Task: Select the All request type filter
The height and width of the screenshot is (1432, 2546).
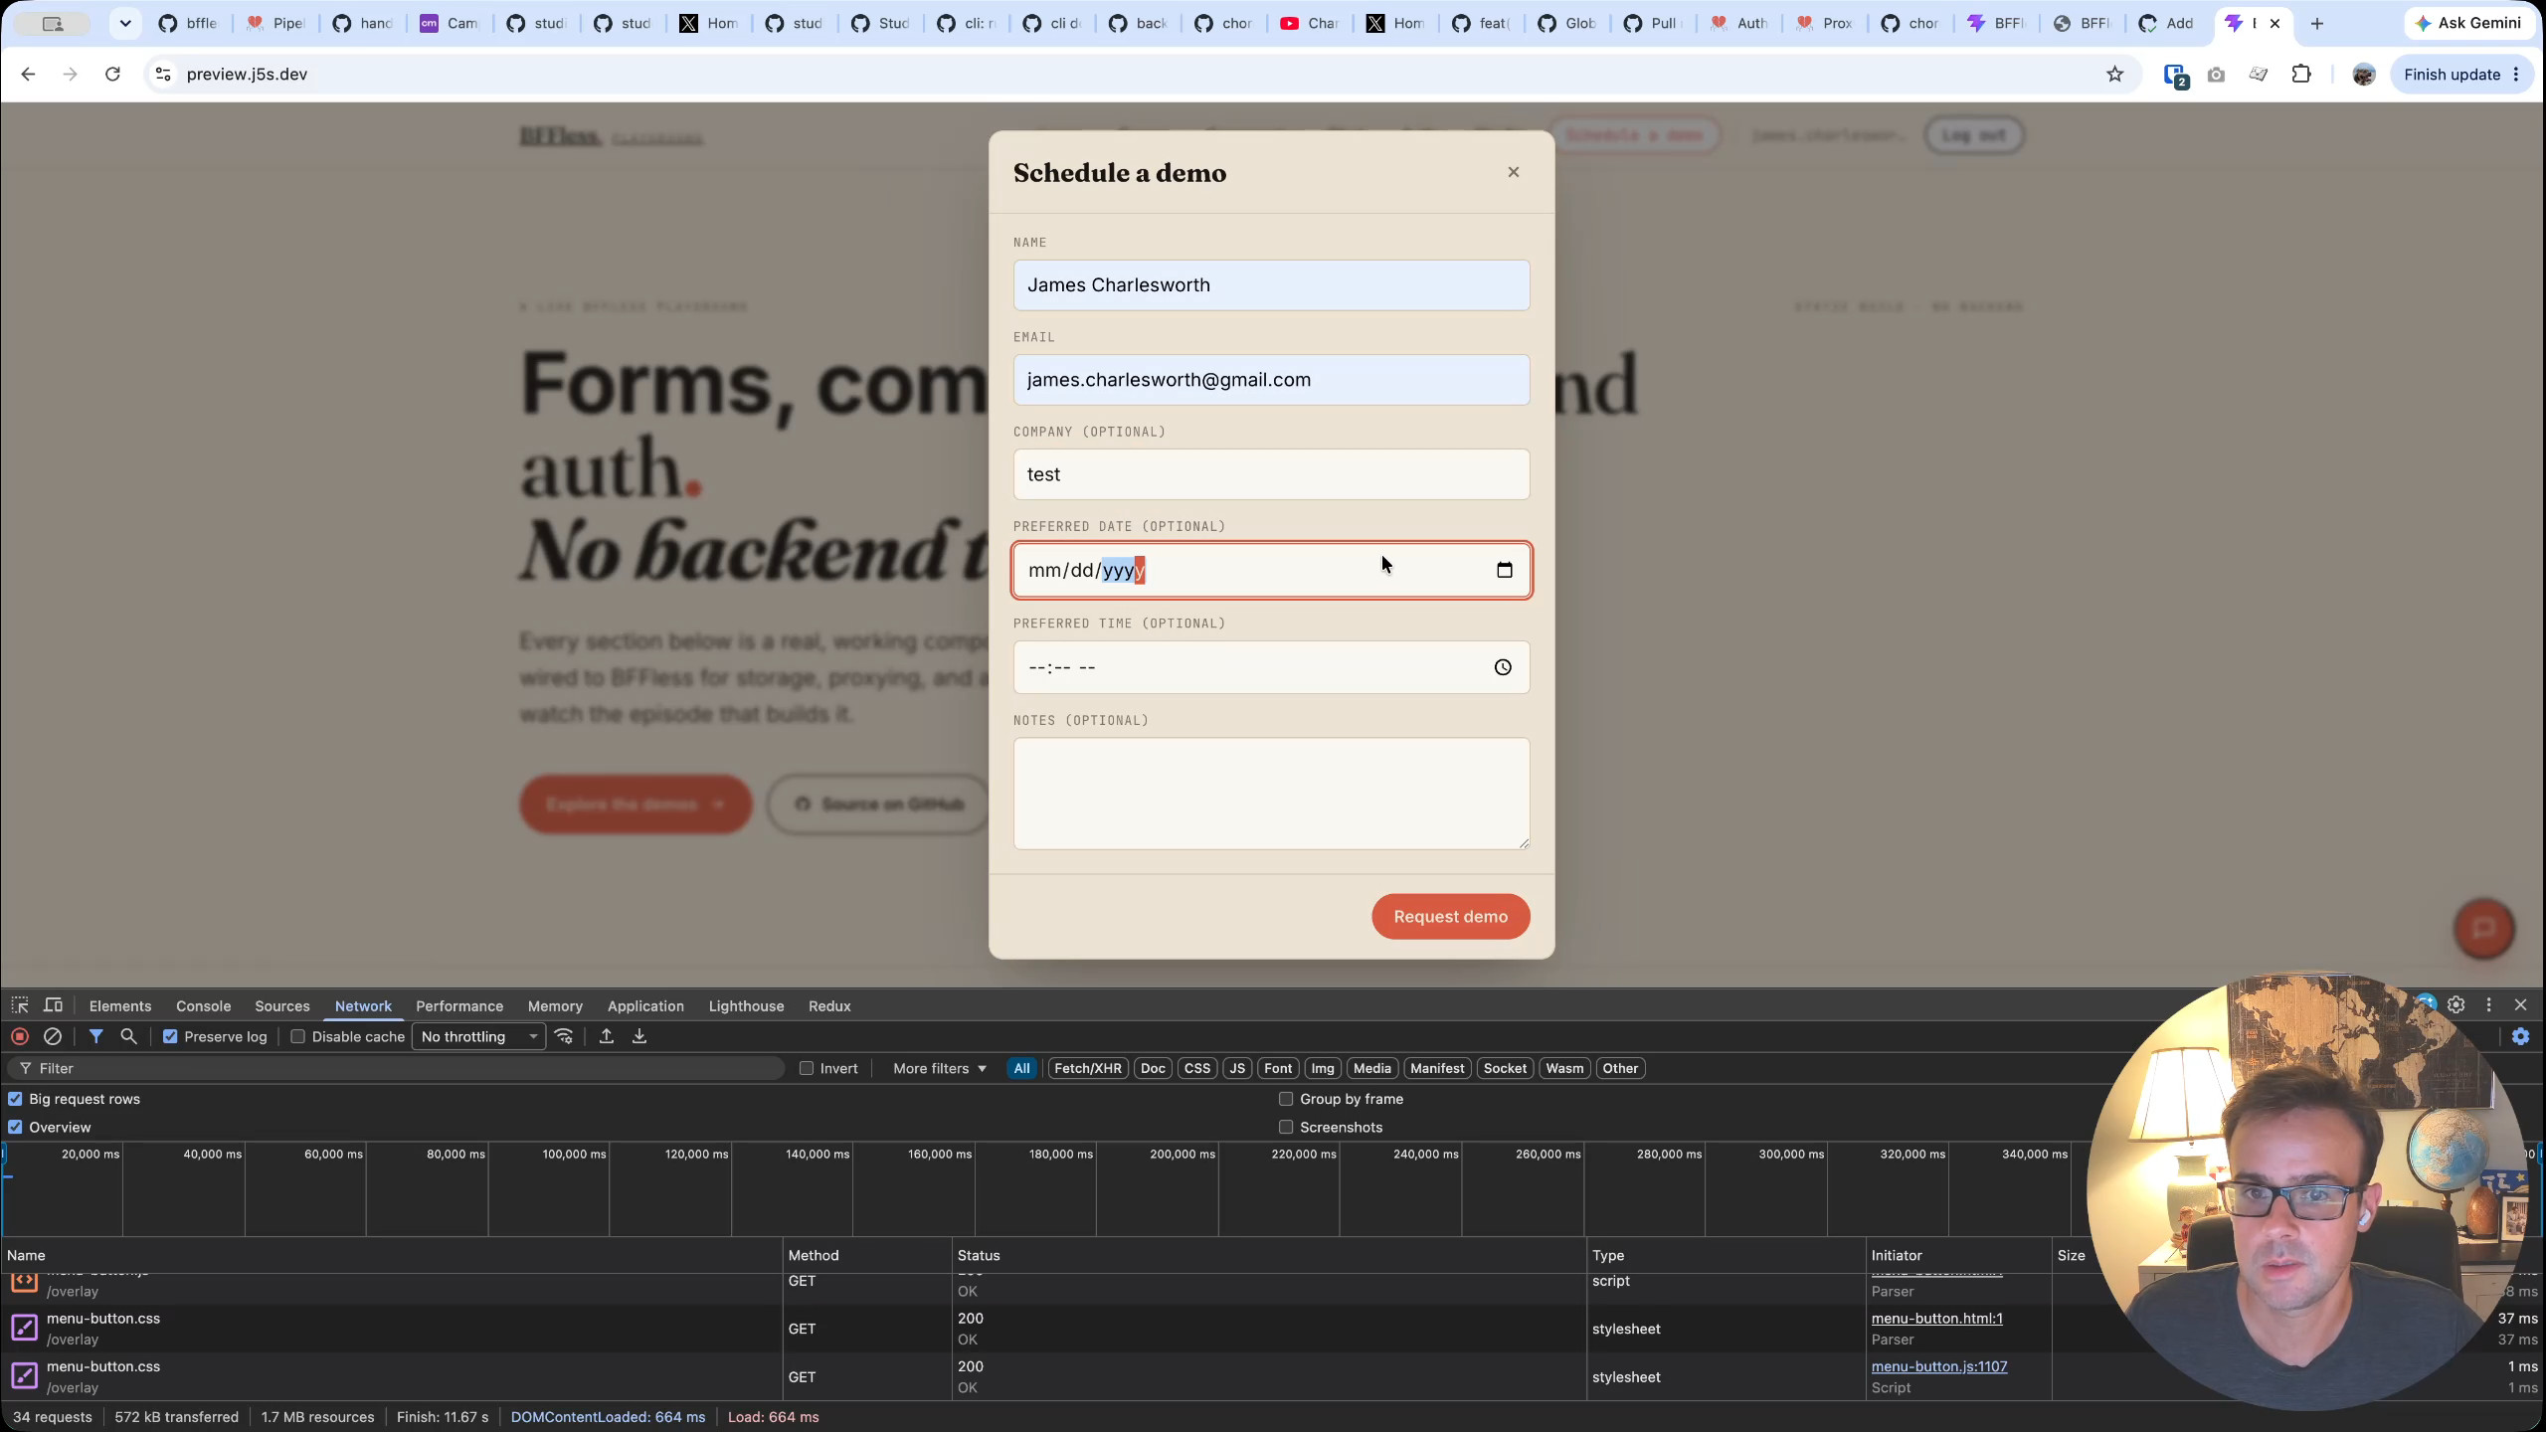Action: [1021, 1068]
